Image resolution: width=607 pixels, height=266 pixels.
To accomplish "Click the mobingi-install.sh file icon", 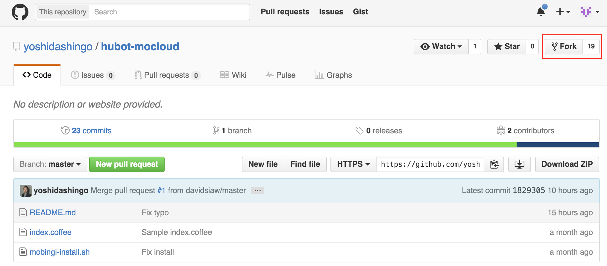I will pos(23,252).
